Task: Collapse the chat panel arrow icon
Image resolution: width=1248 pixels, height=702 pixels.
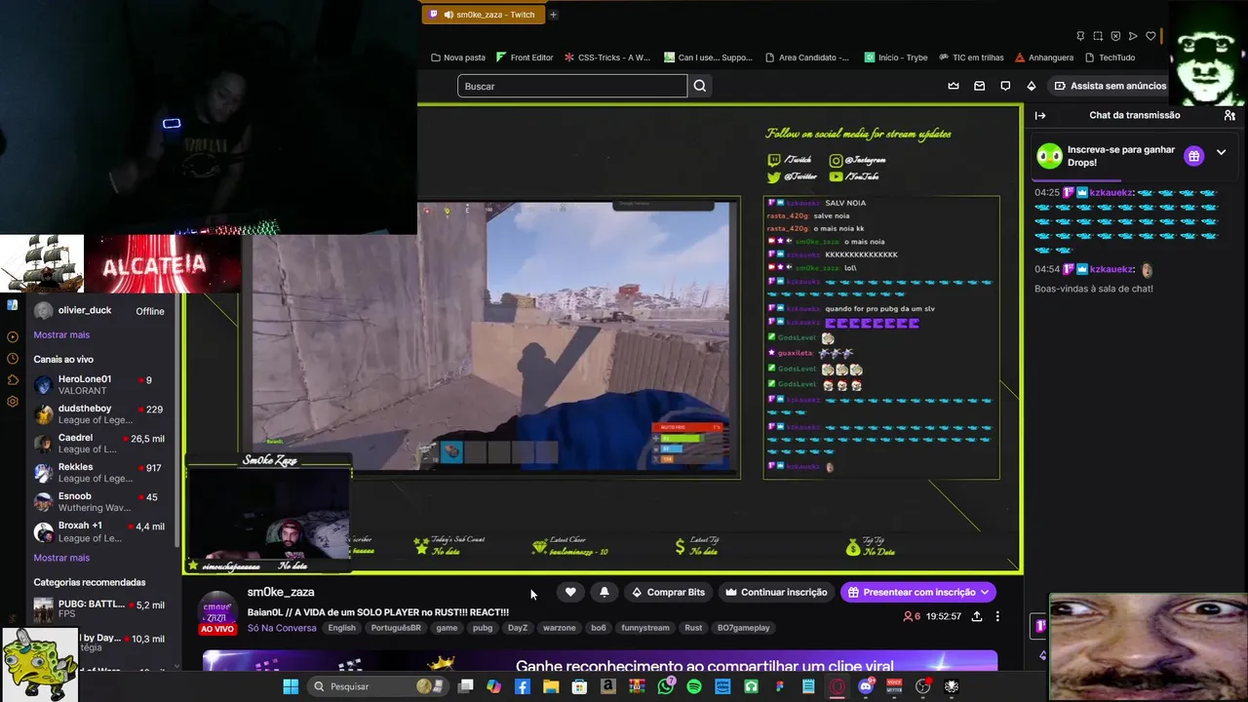Action: point(1040,115)
